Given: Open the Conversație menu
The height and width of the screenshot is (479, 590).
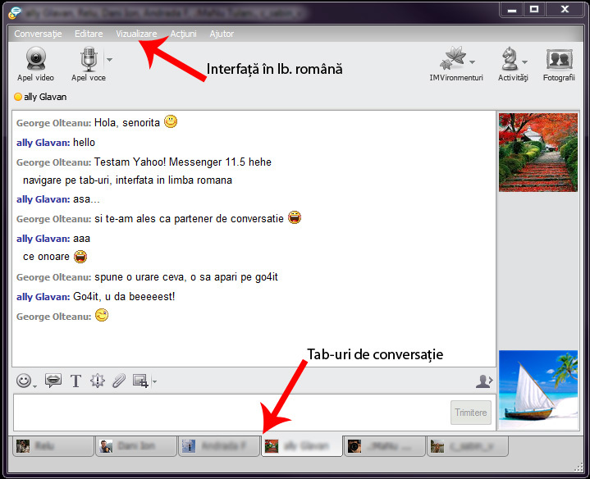Looking at the screenshot, I should 38,34.
